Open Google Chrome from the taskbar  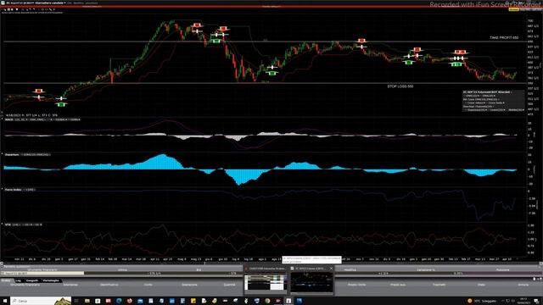267,301
